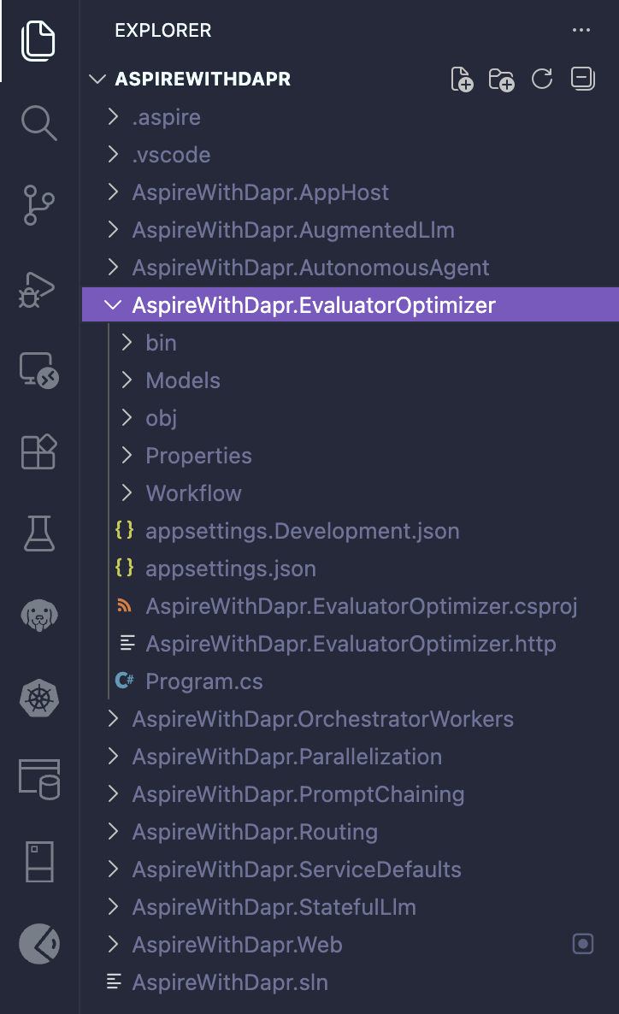Screen dimensions: 619x1014
Task: Open the Search view in activity bar
Action: [x=38, y=123]
